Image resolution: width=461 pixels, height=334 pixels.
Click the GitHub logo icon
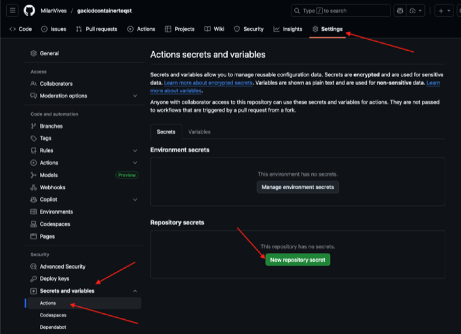(29, 10)
